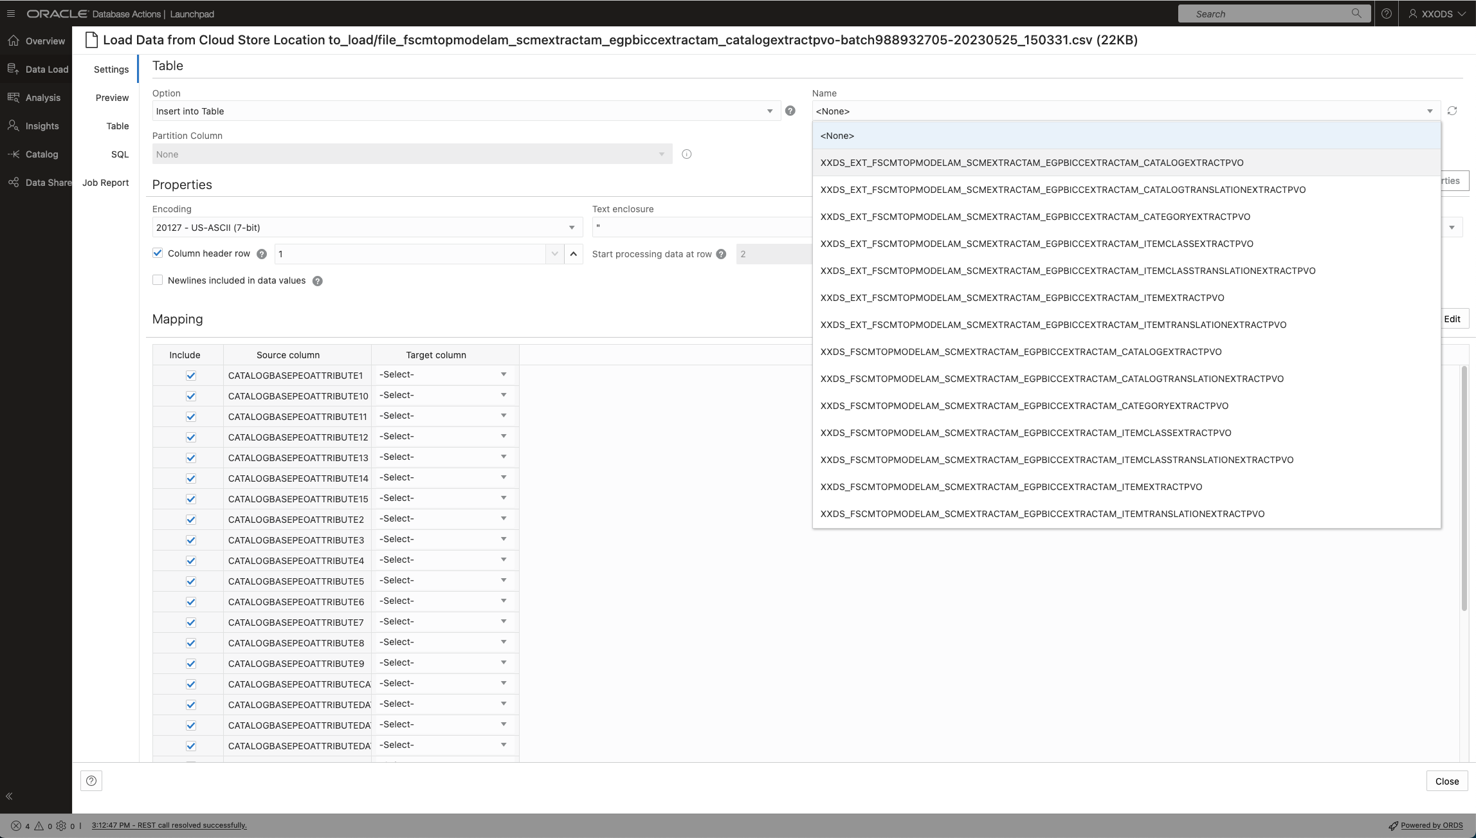
Task: Open the navigation hamburger menu
Action: click(10, 13)
